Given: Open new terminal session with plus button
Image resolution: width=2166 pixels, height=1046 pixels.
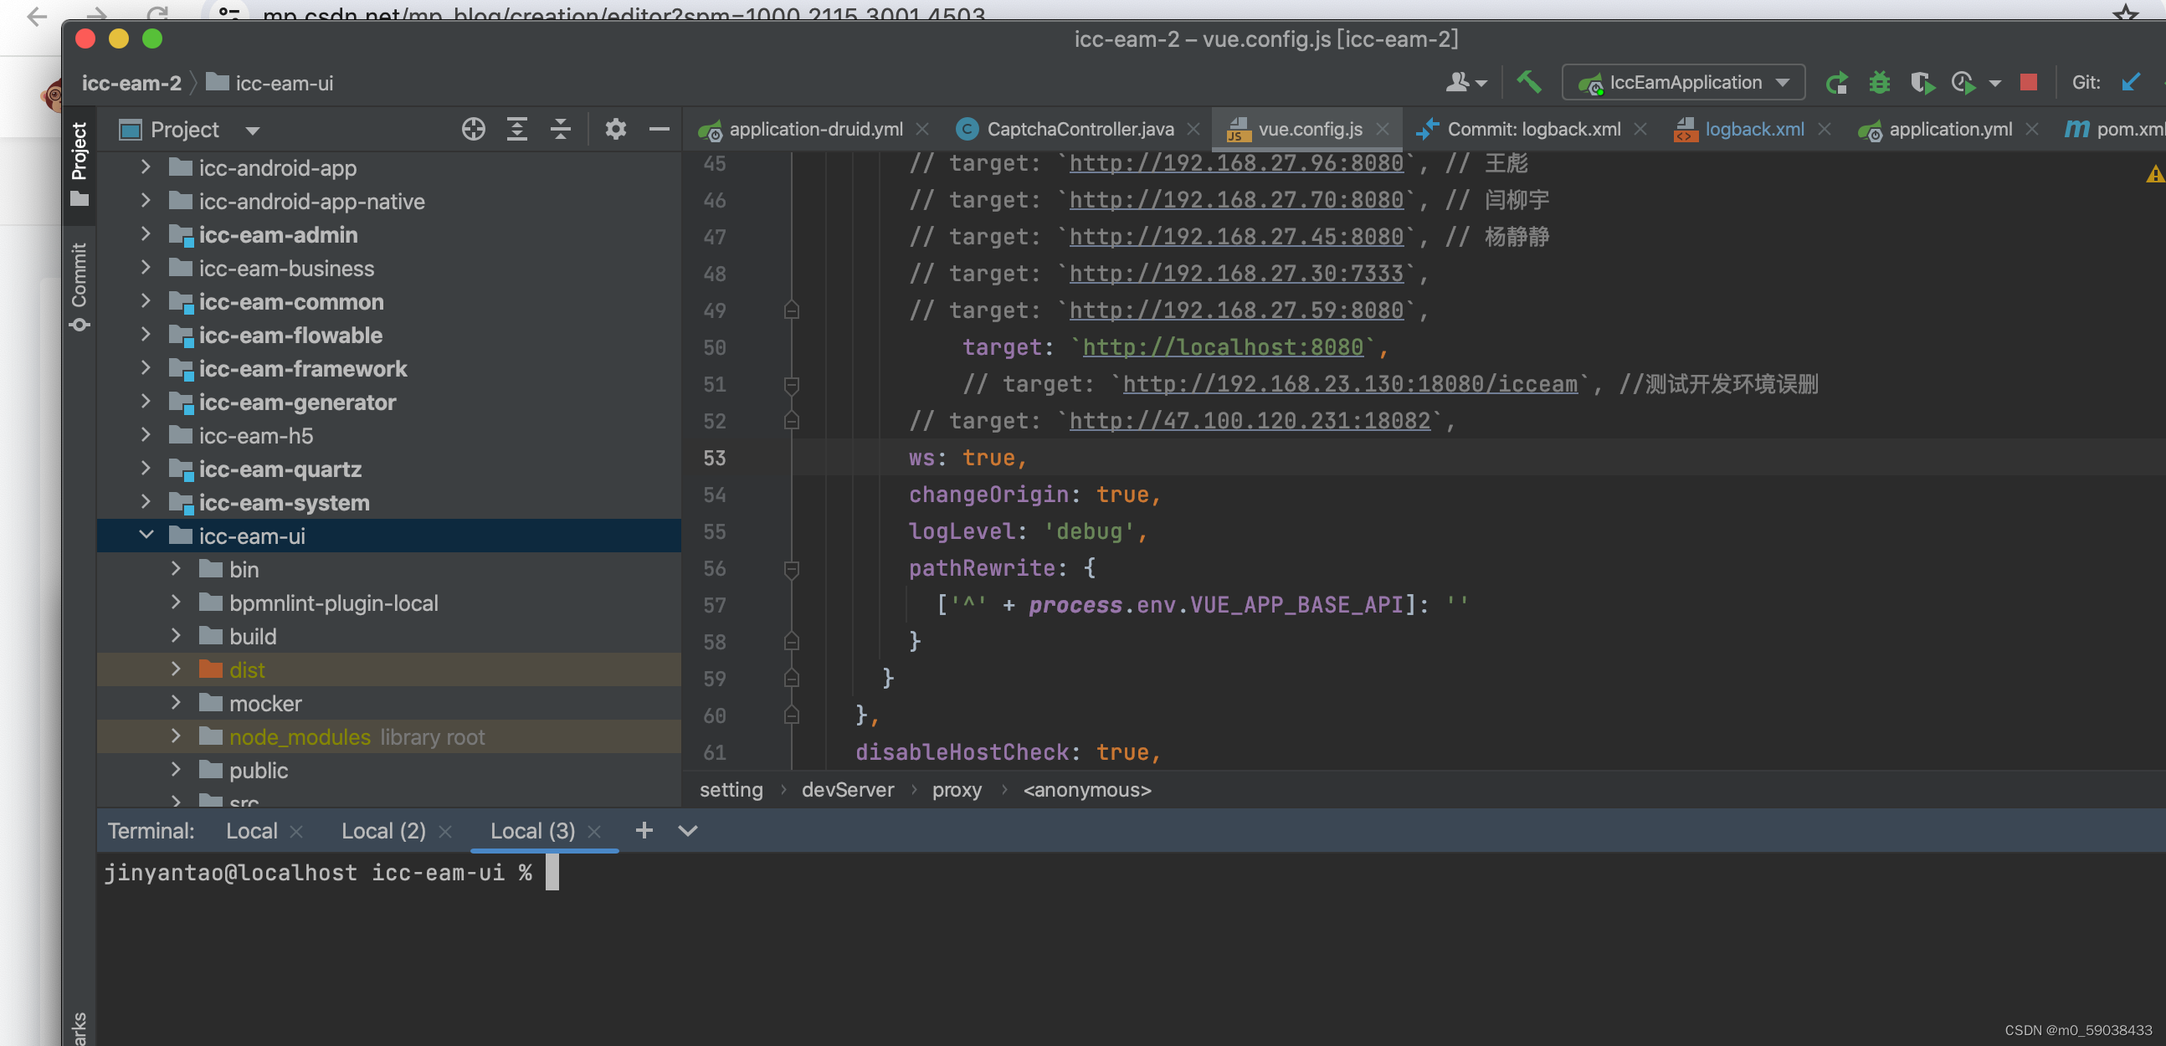Looking at the screenshot, I should click(644, 831).
